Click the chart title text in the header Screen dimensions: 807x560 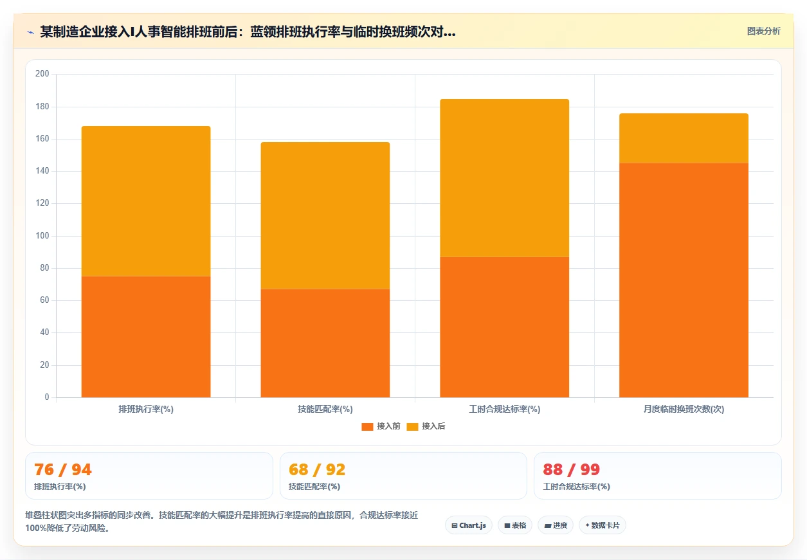click(x=248, y=32)
